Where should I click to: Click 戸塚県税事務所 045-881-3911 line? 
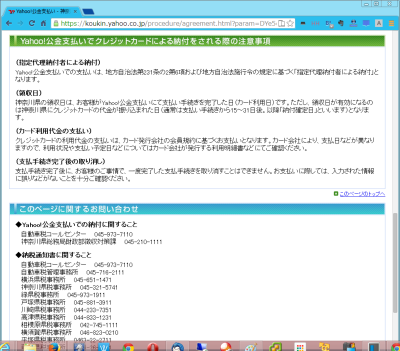click(x=66, y=302)
